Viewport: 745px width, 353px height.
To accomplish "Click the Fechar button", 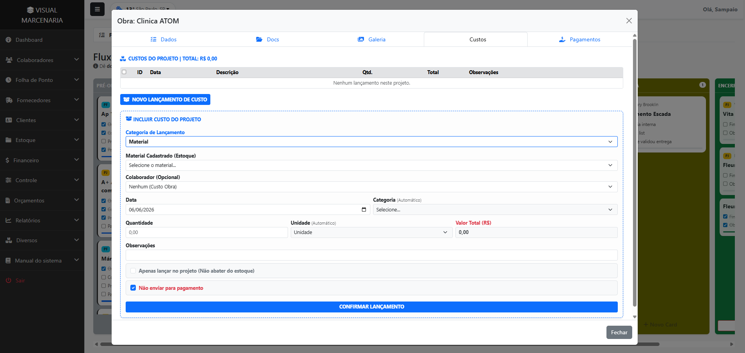I will coord(619,332).
